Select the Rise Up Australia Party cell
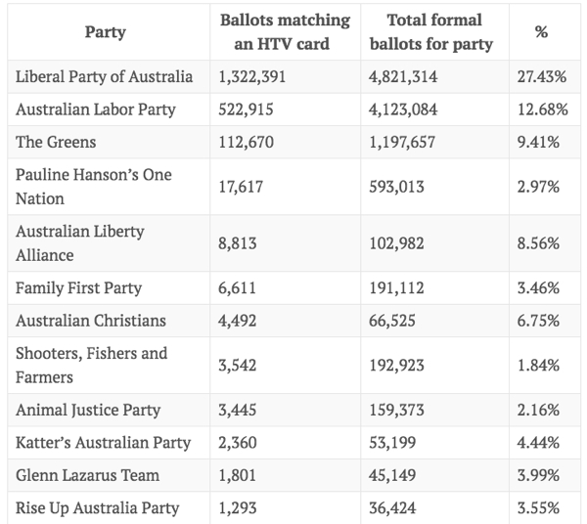The image size is (587, 524). pos(97,507)
